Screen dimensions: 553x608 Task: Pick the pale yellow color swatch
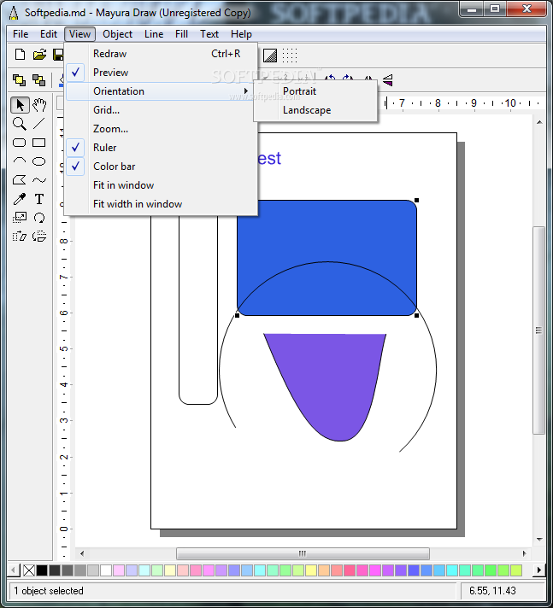[170, 570]
